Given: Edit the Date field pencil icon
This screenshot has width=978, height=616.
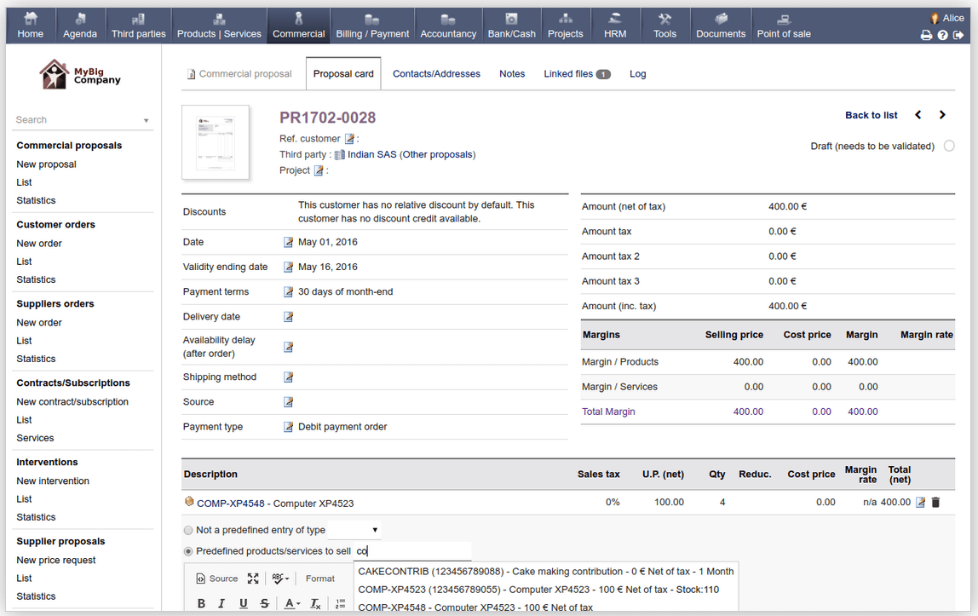Looking at the screenshot, I should 288,242.
